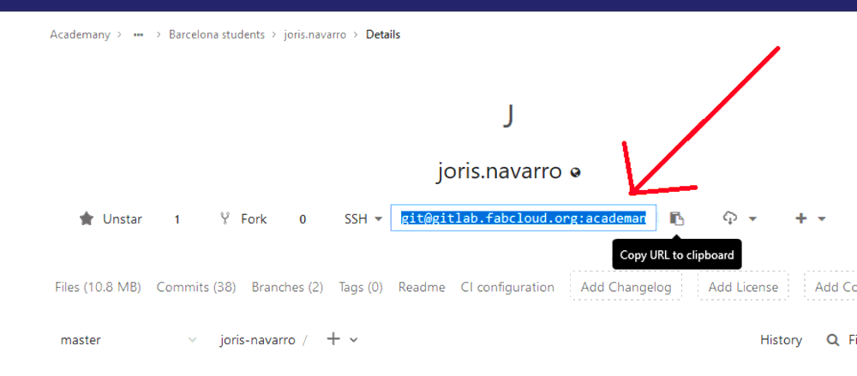Click the Copy URL to clipboard icon
The image size is (857, 376).
click(677, 218)
